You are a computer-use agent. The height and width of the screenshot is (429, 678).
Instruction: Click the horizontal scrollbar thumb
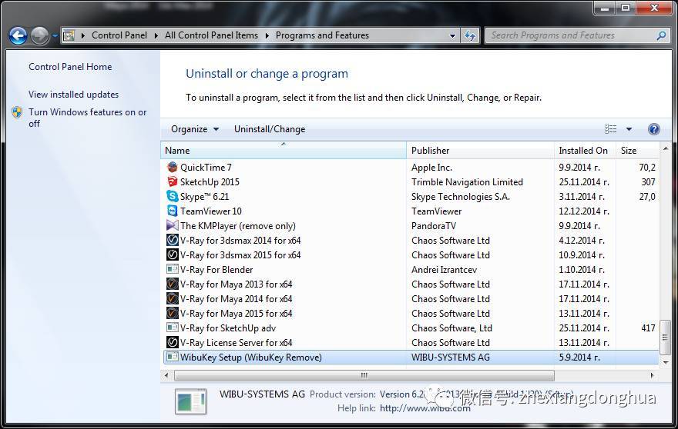click(x=364, y=375)
